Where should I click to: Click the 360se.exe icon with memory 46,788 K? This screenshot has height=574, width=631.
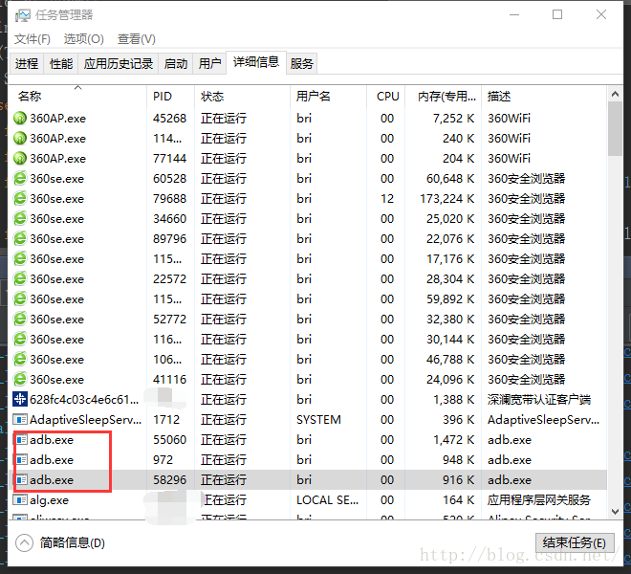[x=20, y=360]
